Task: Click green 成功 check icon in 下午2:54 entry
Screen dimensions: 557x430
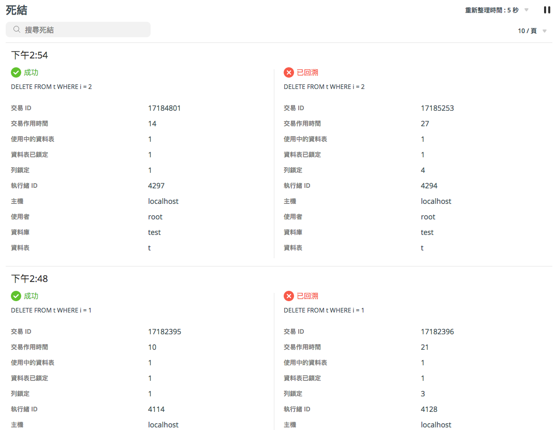Action: pos(16,72)
